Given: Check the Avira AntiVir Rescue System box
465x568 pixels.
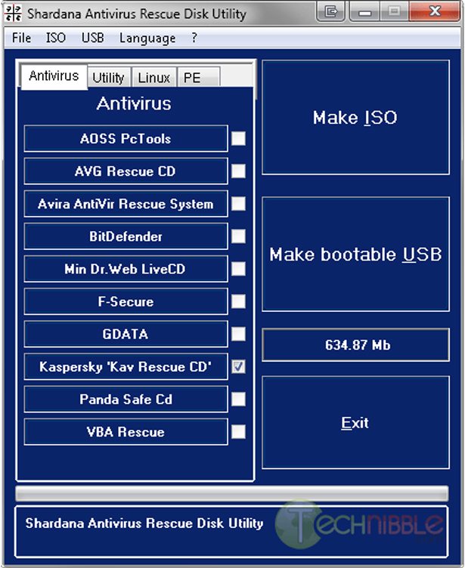Looking at the screenshot, I should click(238, 204).
